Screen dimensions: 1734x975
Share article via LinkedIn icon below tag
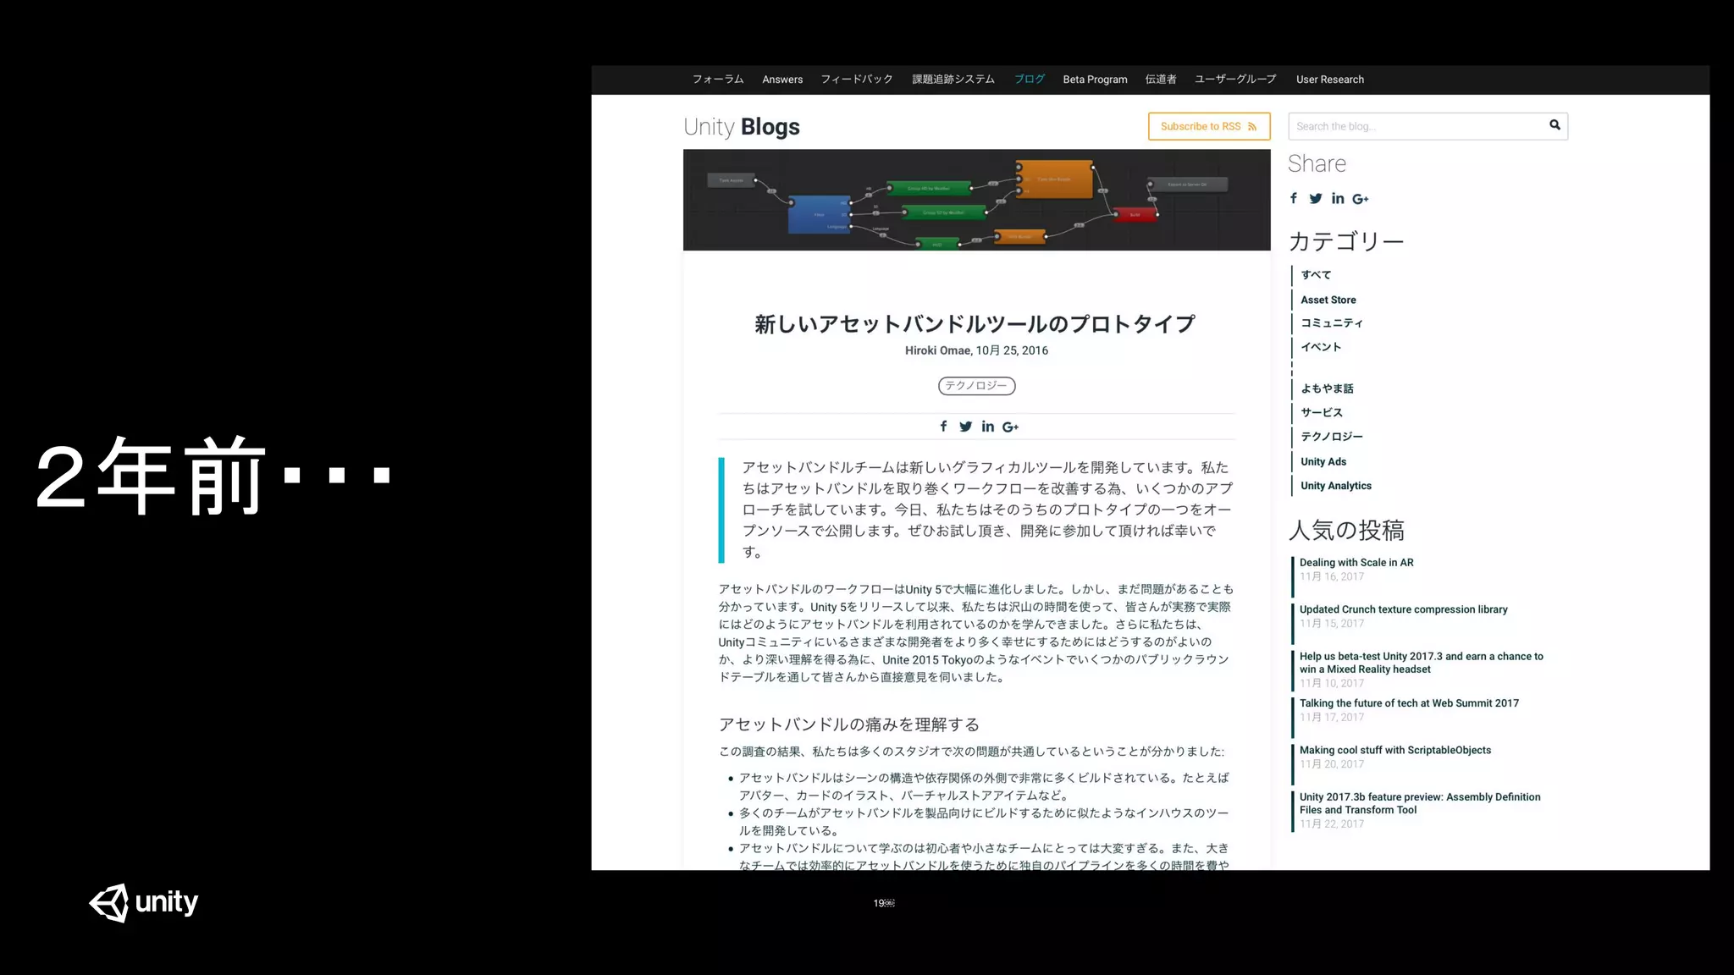tap(988, 427)
